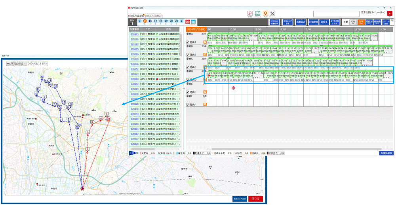396x205 pixels.
Task: Click the 追加1 button
Action: (x=324, y=22)
